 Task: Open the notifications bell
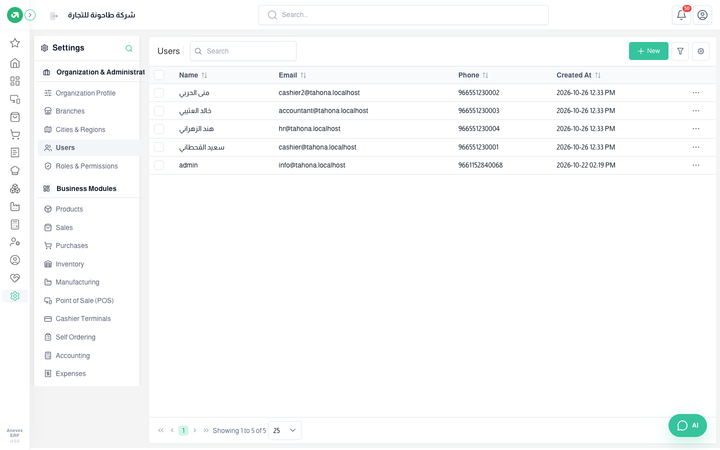click(681, 15)
